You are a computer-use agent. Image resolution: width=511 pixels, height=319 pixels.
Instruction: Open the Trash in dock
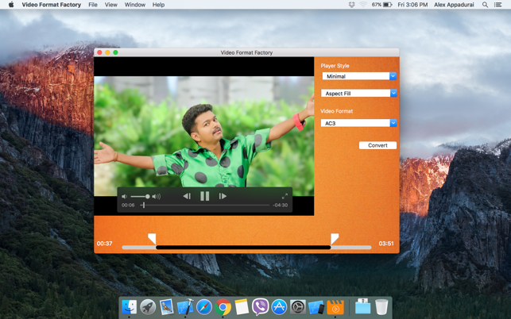381,307
